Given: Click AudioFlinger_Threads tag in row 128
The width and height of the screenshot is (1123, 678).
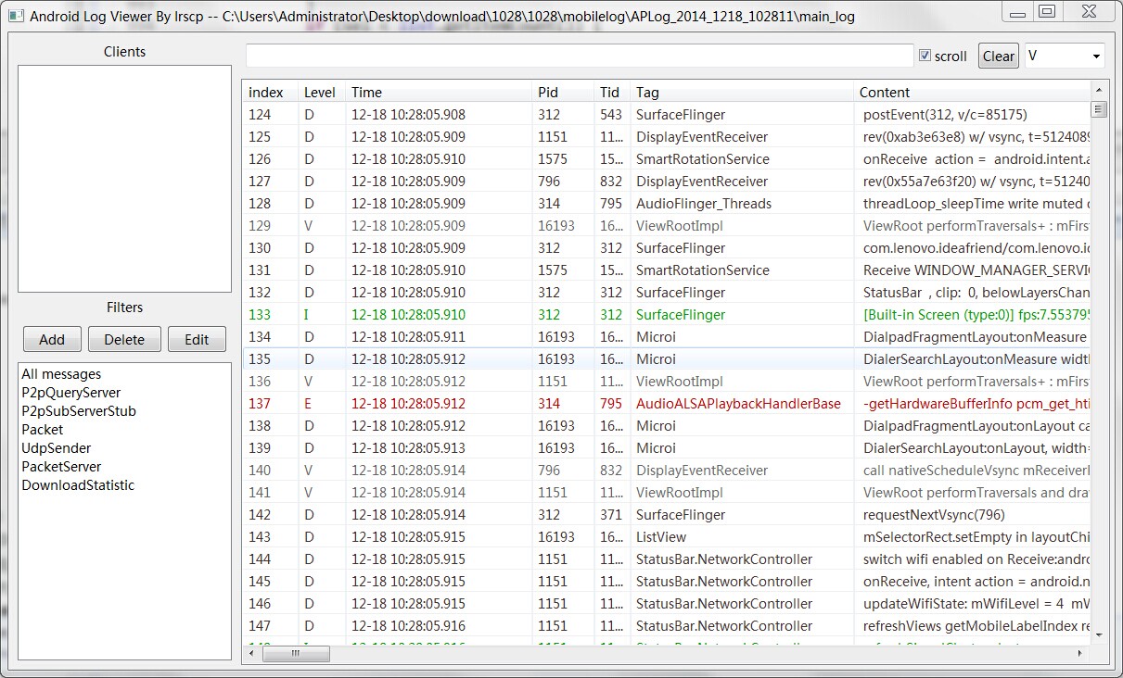Looking at the screenshot, I should pyautogui.click(x=704, y=204).
